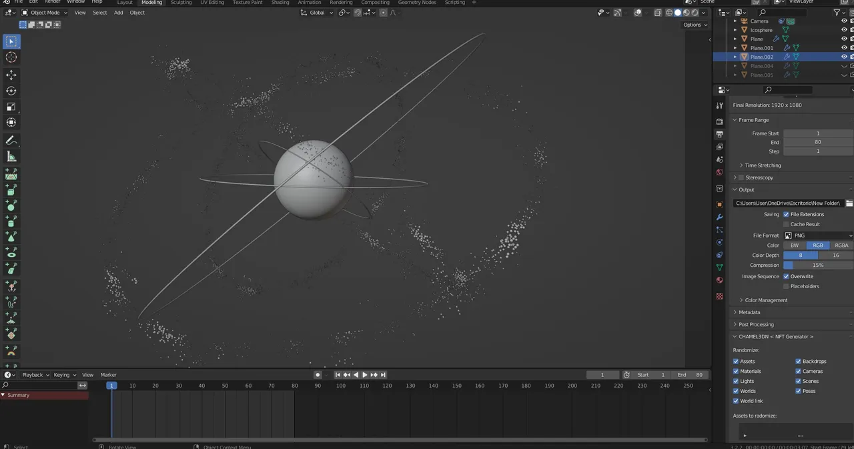Open the Render properties tab
Viewport: 854px width, 449px height.
[719, 121]
